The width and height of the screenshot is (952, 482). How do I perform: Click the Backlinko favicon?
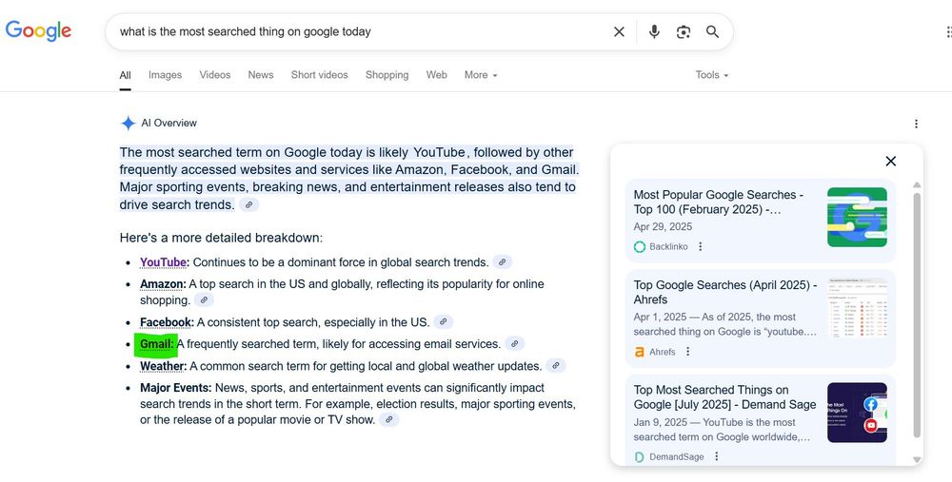click(640, 247)
